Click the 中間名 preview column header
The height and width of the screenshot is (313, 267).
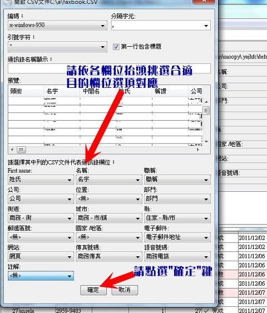pyautogui.click(x=98, y=91)
